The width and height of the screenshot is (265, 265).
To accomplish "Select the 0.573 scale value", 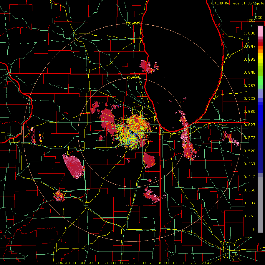I will click(x=249, y=138).
